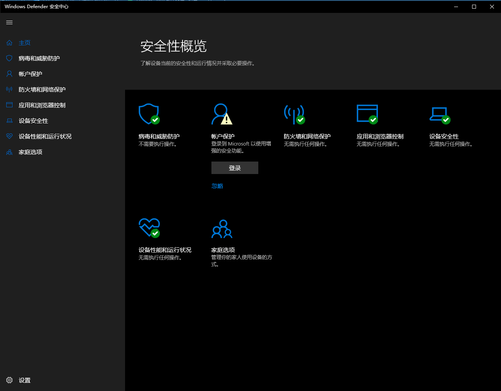The image size is (501, 391).
Task: Open the firewall and network antenna tile icon
Action: (294, 114)
